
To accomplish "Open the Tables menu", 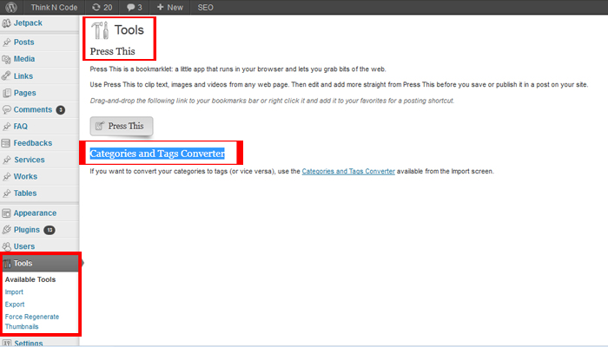I will (x=25, y=193).
